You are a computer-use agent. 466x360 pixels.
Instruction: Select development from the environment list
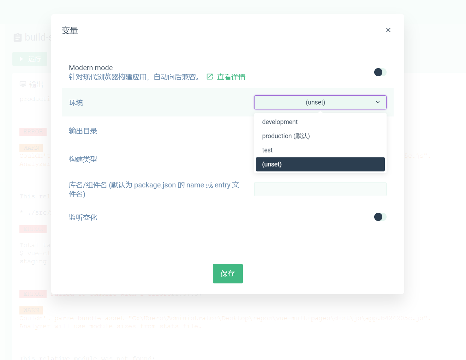[x=280, y=121]
